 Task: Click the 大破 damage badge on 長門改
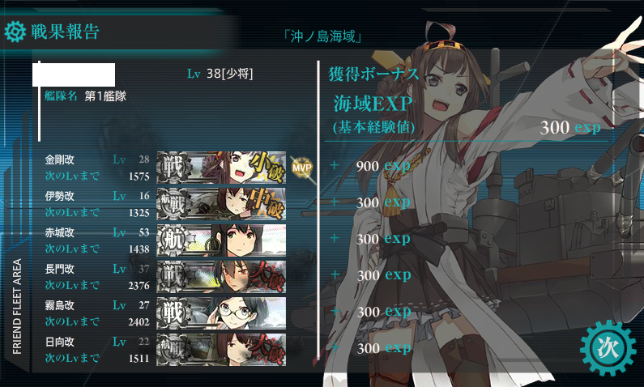pos(267,277)
